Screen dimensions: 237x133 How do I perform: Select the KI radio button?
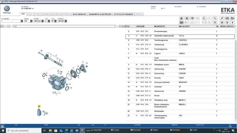[162, 9]
